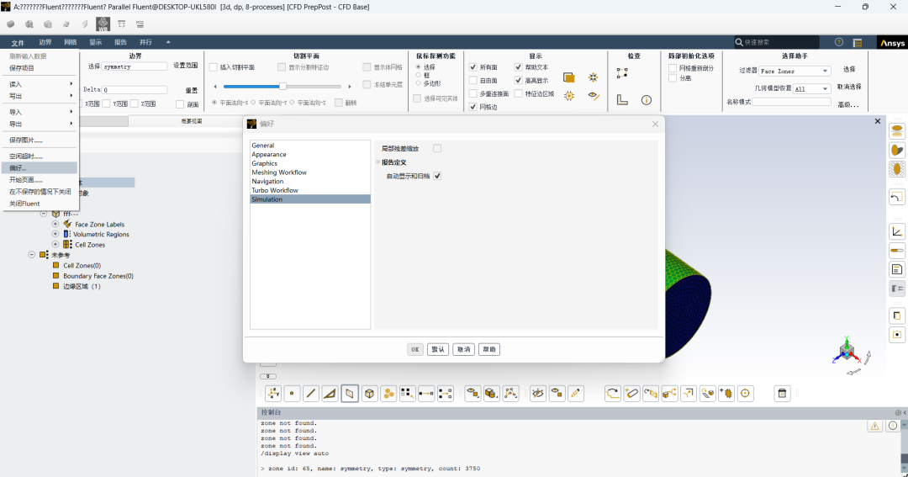Open the help question mark icon

tap(838, 42)
